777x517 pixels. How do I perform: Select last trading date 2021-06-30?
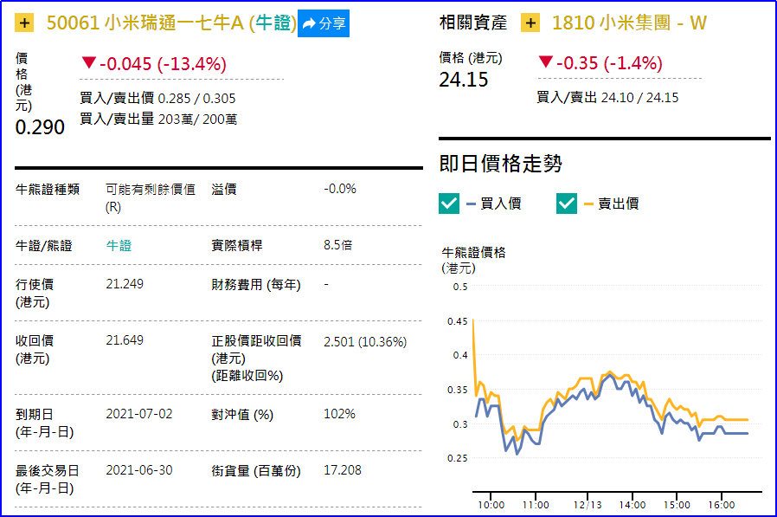point(139,470)
